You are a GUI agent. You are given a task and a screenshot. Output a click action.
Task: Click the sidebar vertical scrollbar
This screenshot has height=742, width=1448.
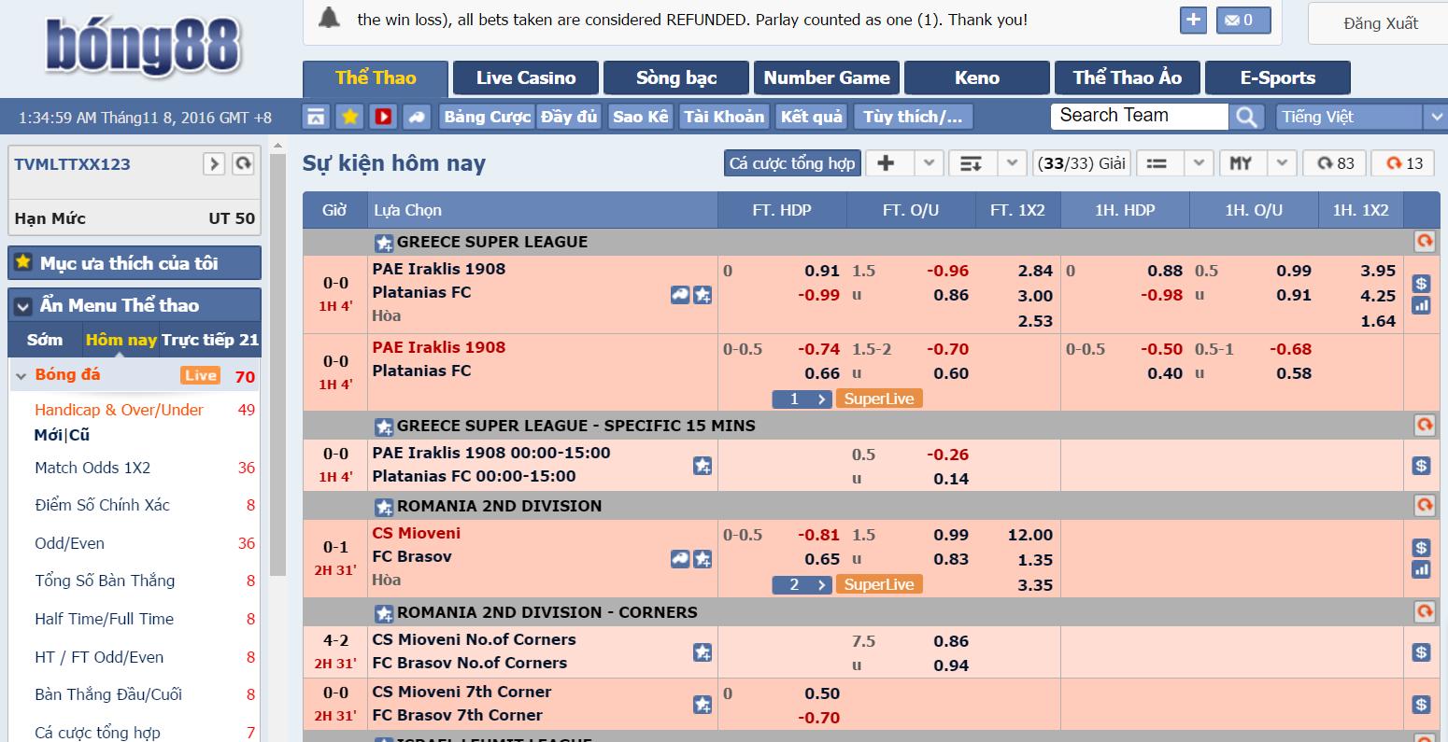277,364
